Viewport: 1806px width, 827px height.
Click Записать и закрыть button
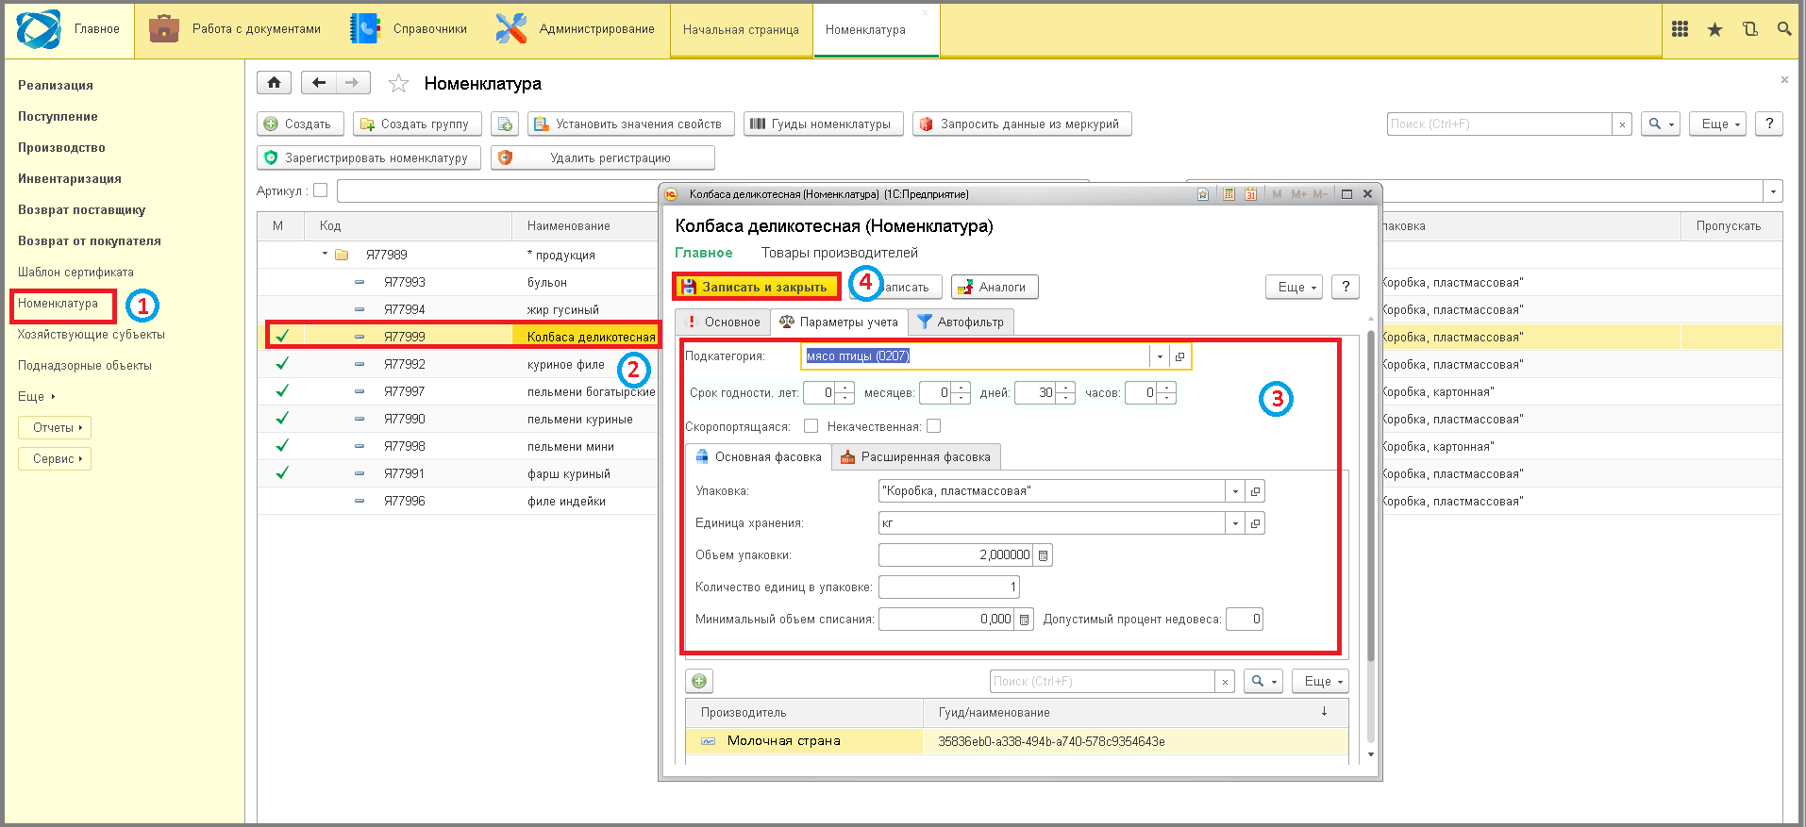point(756,287)
